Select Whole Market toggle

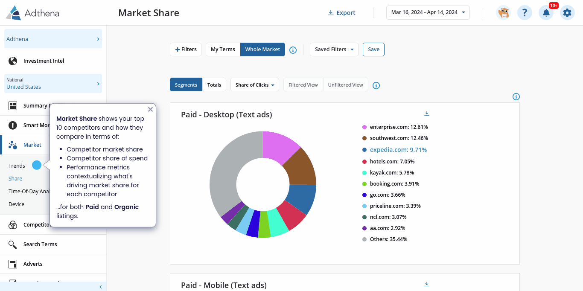(x=262, y=49)
